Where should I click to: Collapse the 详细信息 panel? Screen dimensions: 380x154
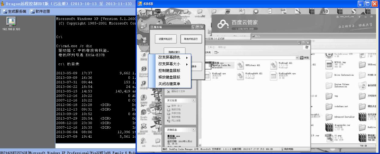pyautogui.click(x=194, y=130)
